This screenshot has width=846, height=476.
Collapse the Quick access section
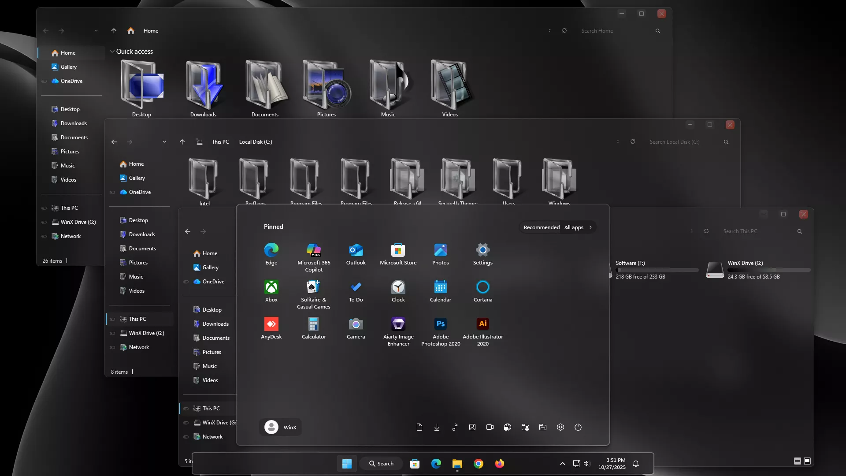pos(112,52)
